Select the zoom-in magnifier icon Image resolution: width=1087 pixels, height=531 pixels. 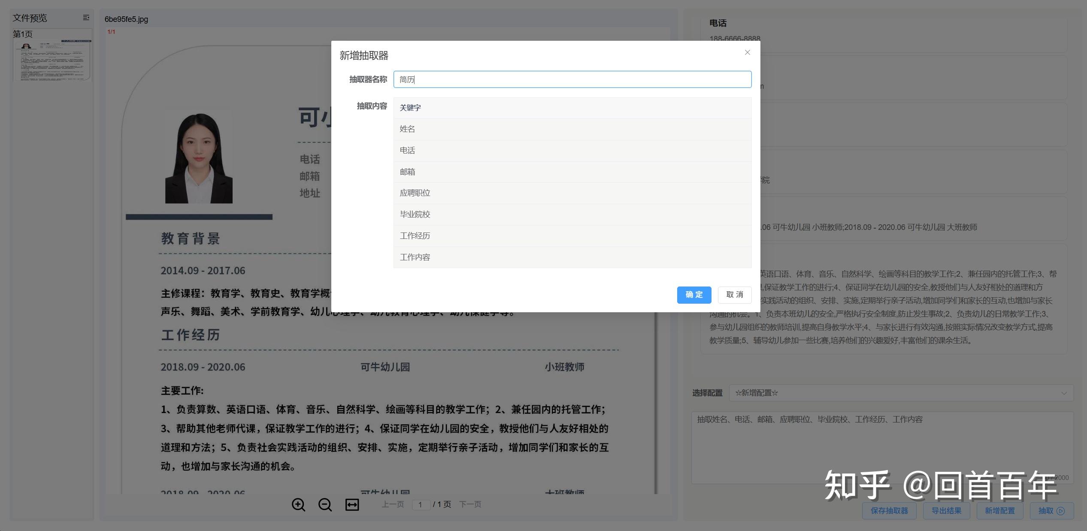299,505
